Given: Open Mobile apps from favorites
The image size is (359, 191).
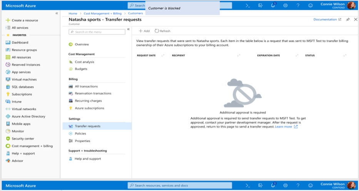Looking at the screenshot, I should pos(18,124).
